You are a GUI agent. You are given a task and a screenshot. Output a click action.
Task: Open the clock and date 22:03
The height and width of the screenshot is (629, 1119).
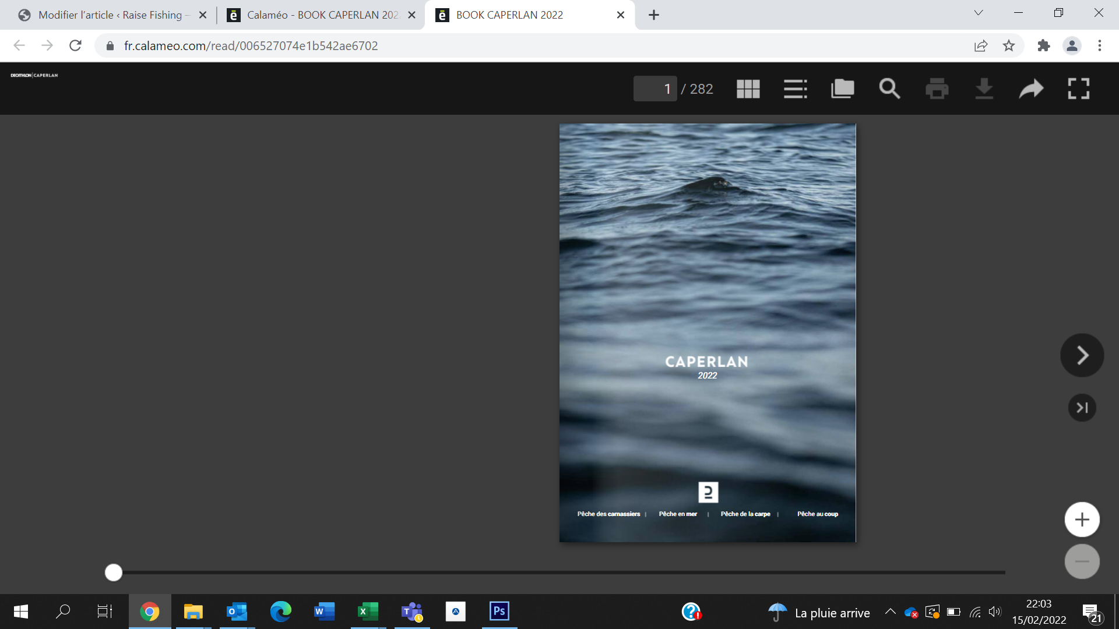[1039, 612]
